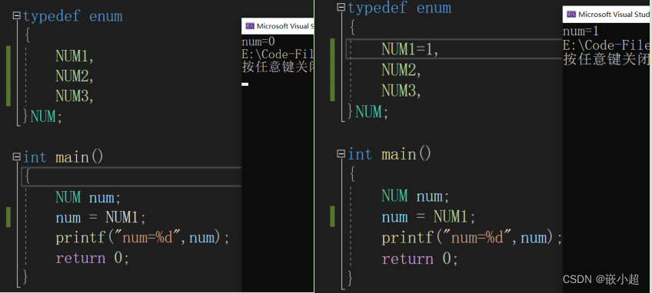652x293 pixels.
Task: Click the "E:\Code-Fil" path under num=0
Action: (278, 54)
